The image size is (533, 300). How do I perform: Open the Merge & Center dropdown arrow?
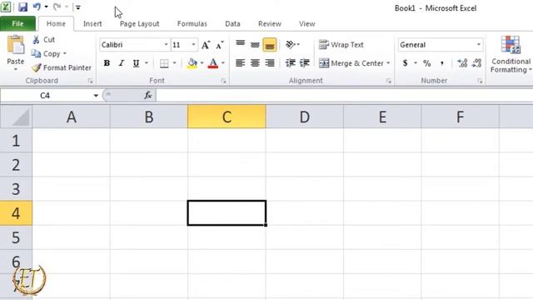click(388, 63)
